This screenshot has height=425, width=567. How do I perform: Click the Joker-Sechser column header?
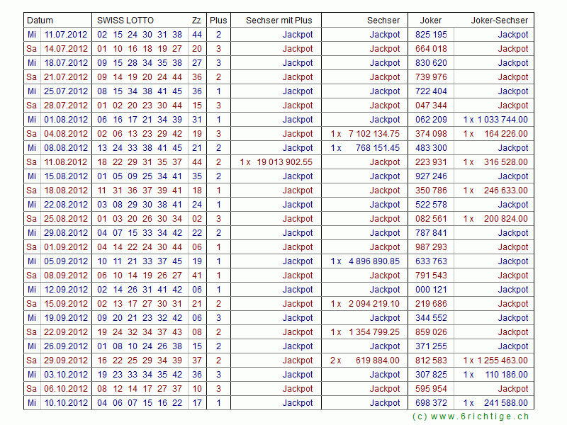pos(499,21)
